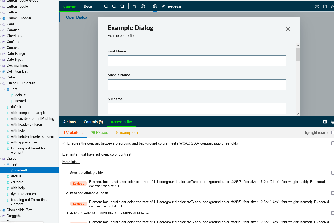Toggle the Highlight results checkbox
The width and height of the screenshot is (334, 223).
pyautogui.click(x=333, y=132)
